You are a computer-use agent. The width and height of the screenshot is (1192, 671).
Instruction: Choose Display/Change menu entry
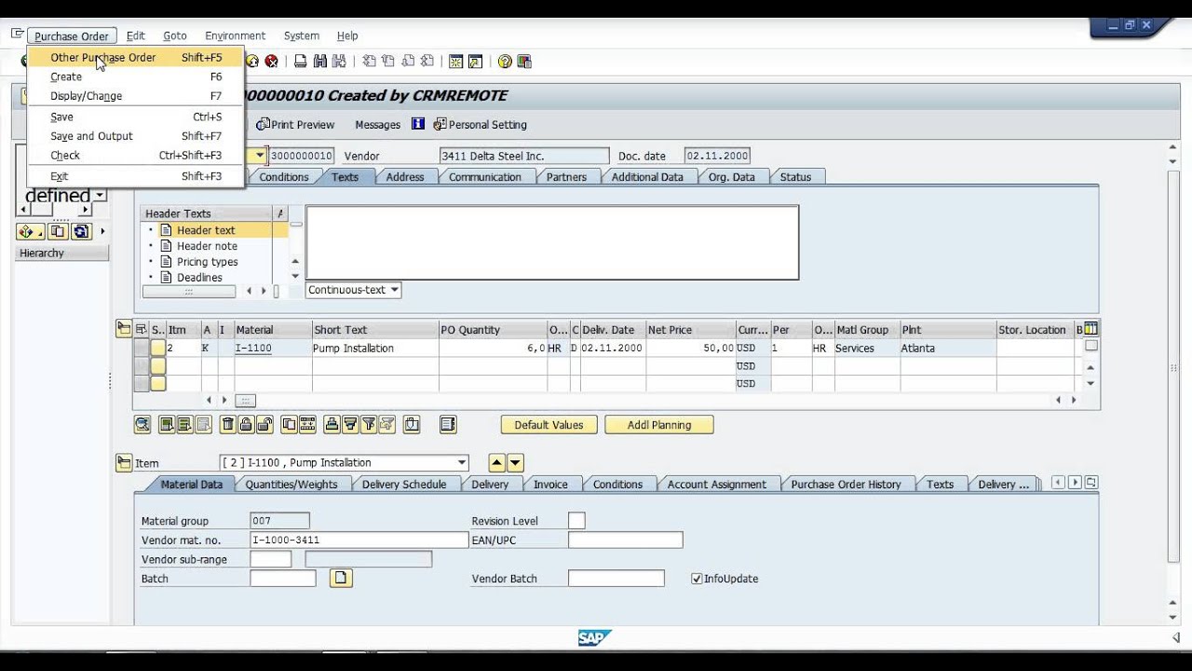(x=136, y=96)
